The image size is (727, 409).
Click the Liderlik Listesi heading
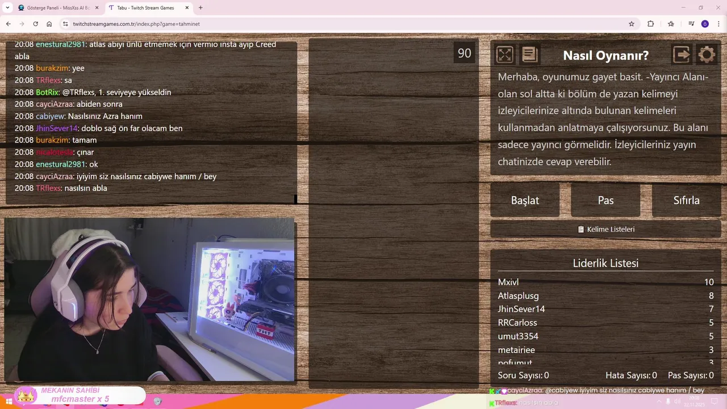(x=605, y=263)
